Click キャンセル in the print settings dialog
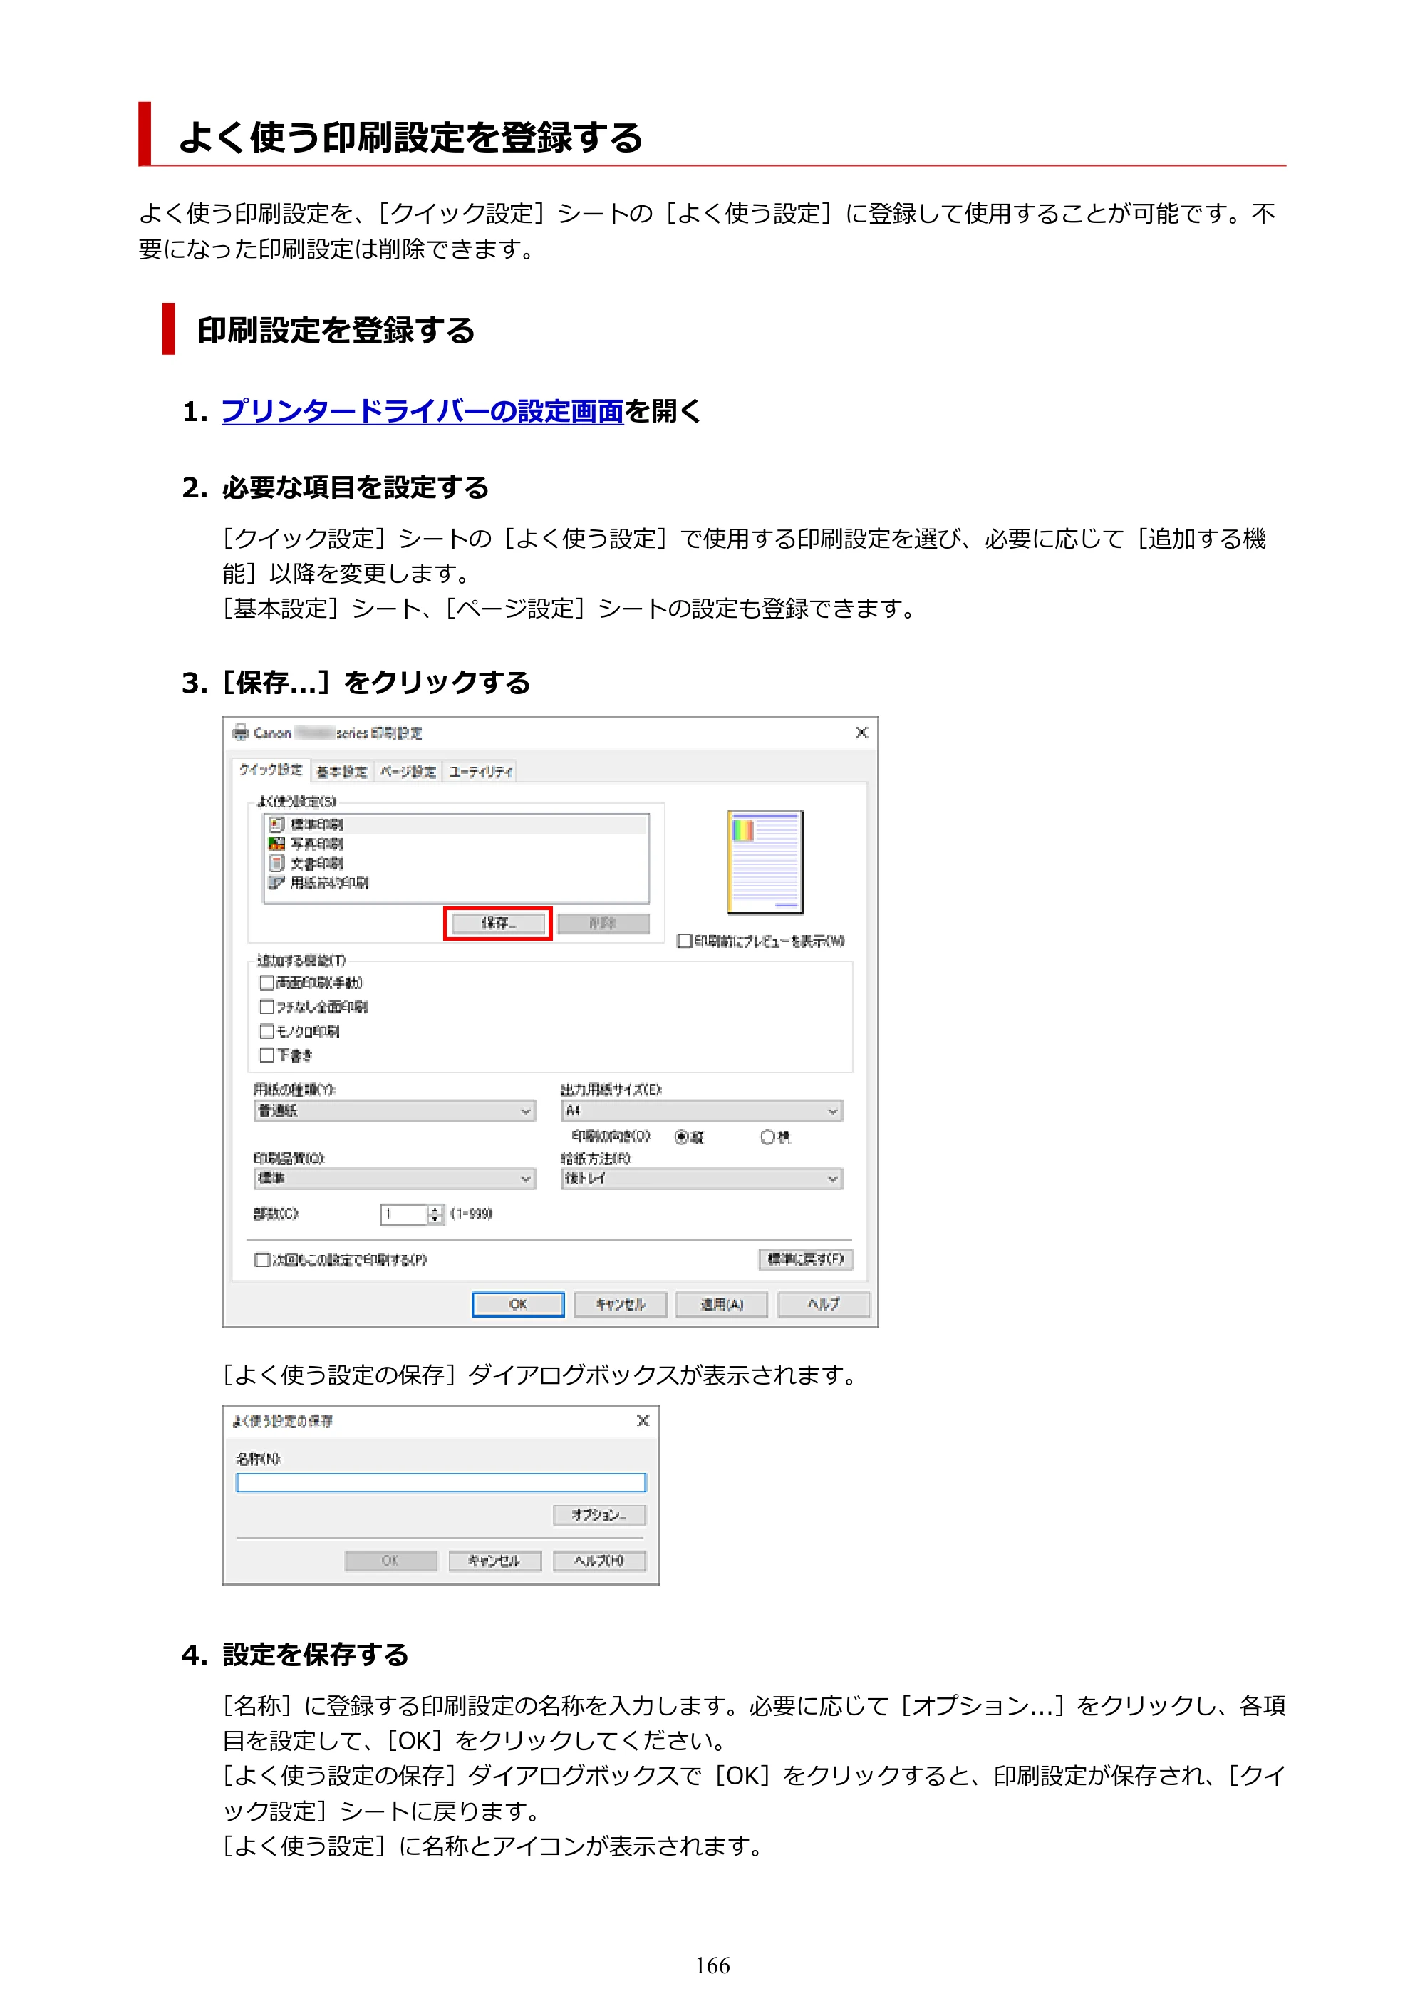The image size is (1425, 2016). (x=620, y=1305)
